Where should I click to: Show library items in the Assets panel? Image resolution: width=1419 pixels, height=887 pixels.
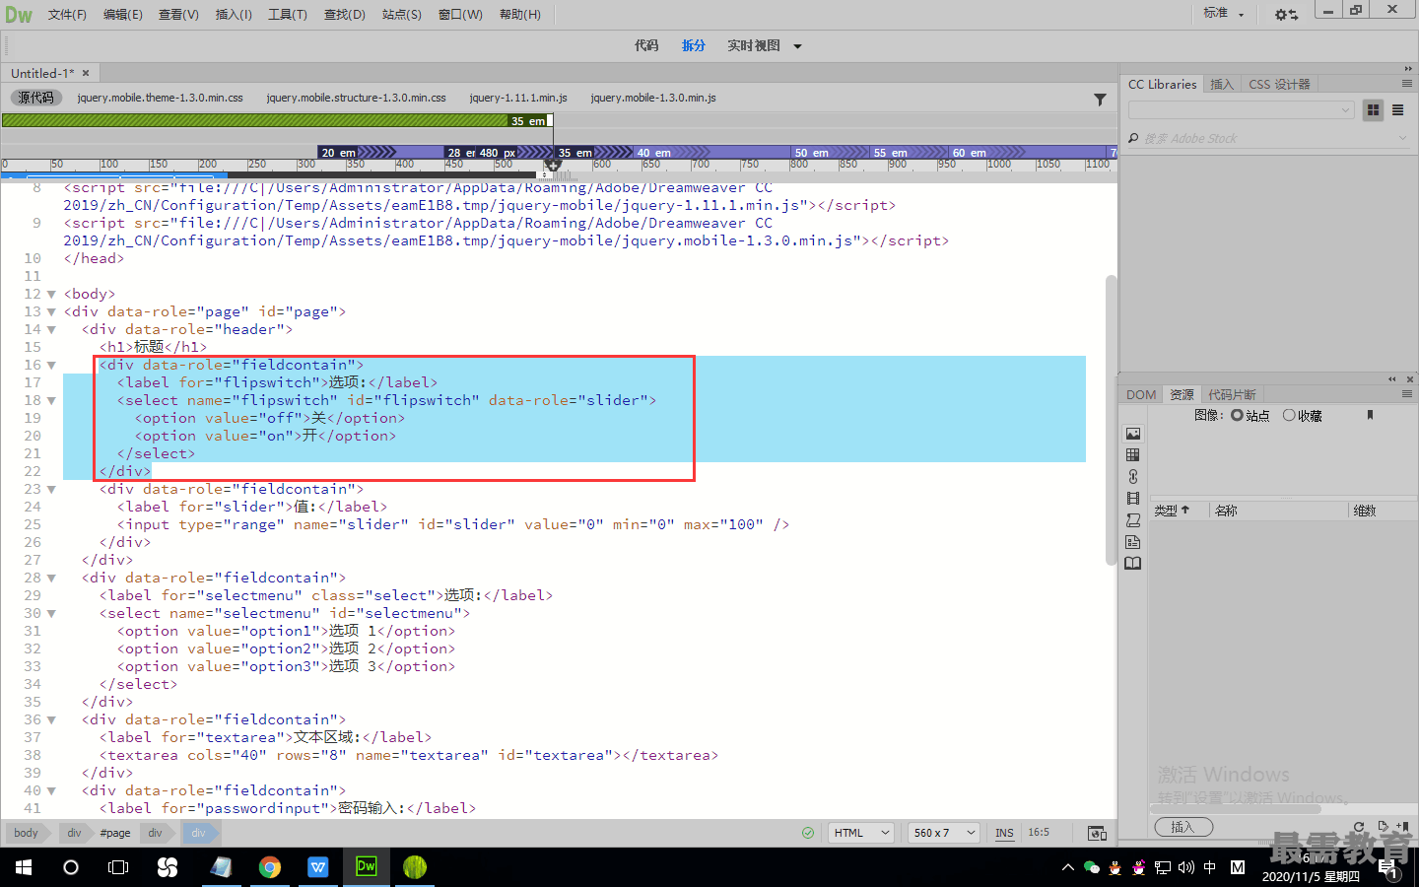click(1133, 564)
